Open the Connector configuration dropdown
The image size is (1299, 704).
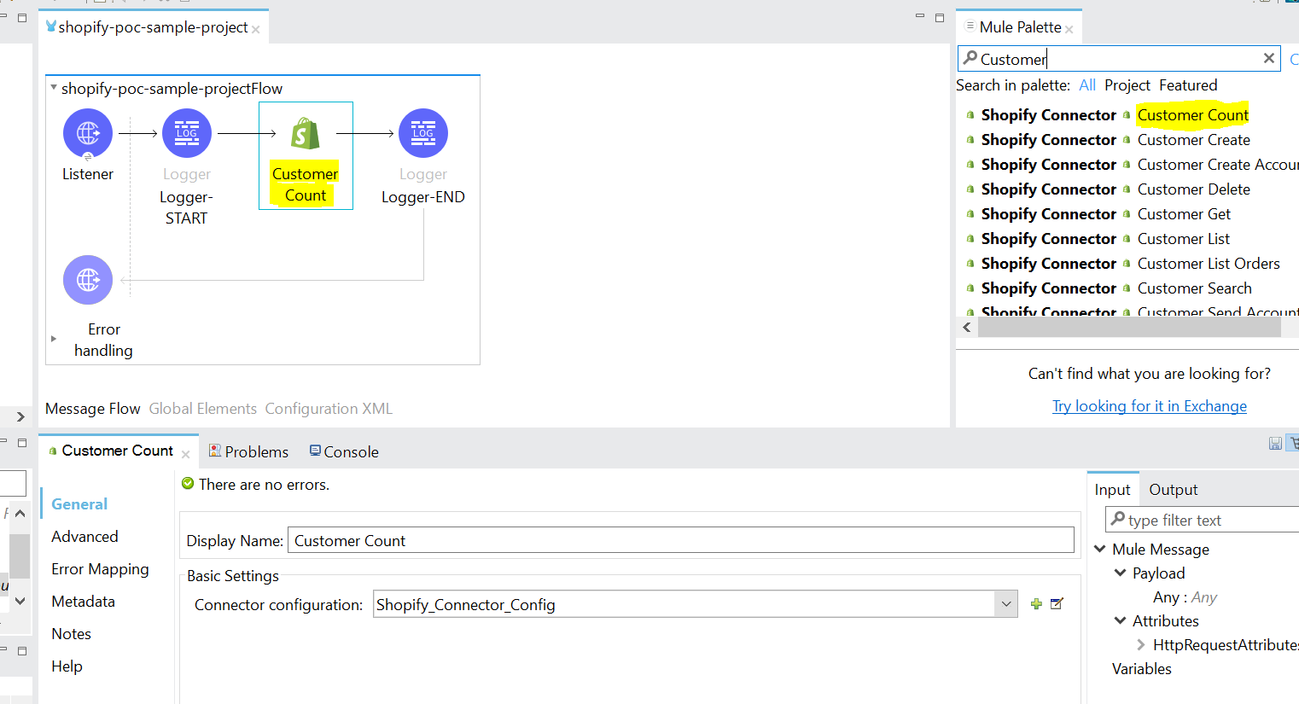coord(1006,604)
